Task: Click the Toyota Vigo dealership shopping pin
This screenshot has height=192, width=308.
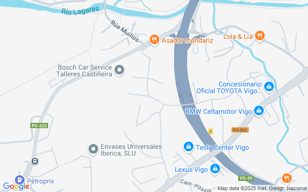Action: [269, 87]
